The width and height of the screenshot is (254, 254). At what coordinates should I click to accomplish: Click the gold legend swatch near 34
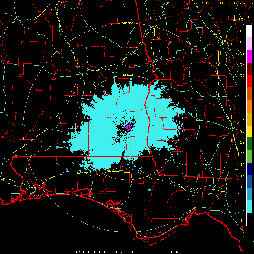pos(249,120)
